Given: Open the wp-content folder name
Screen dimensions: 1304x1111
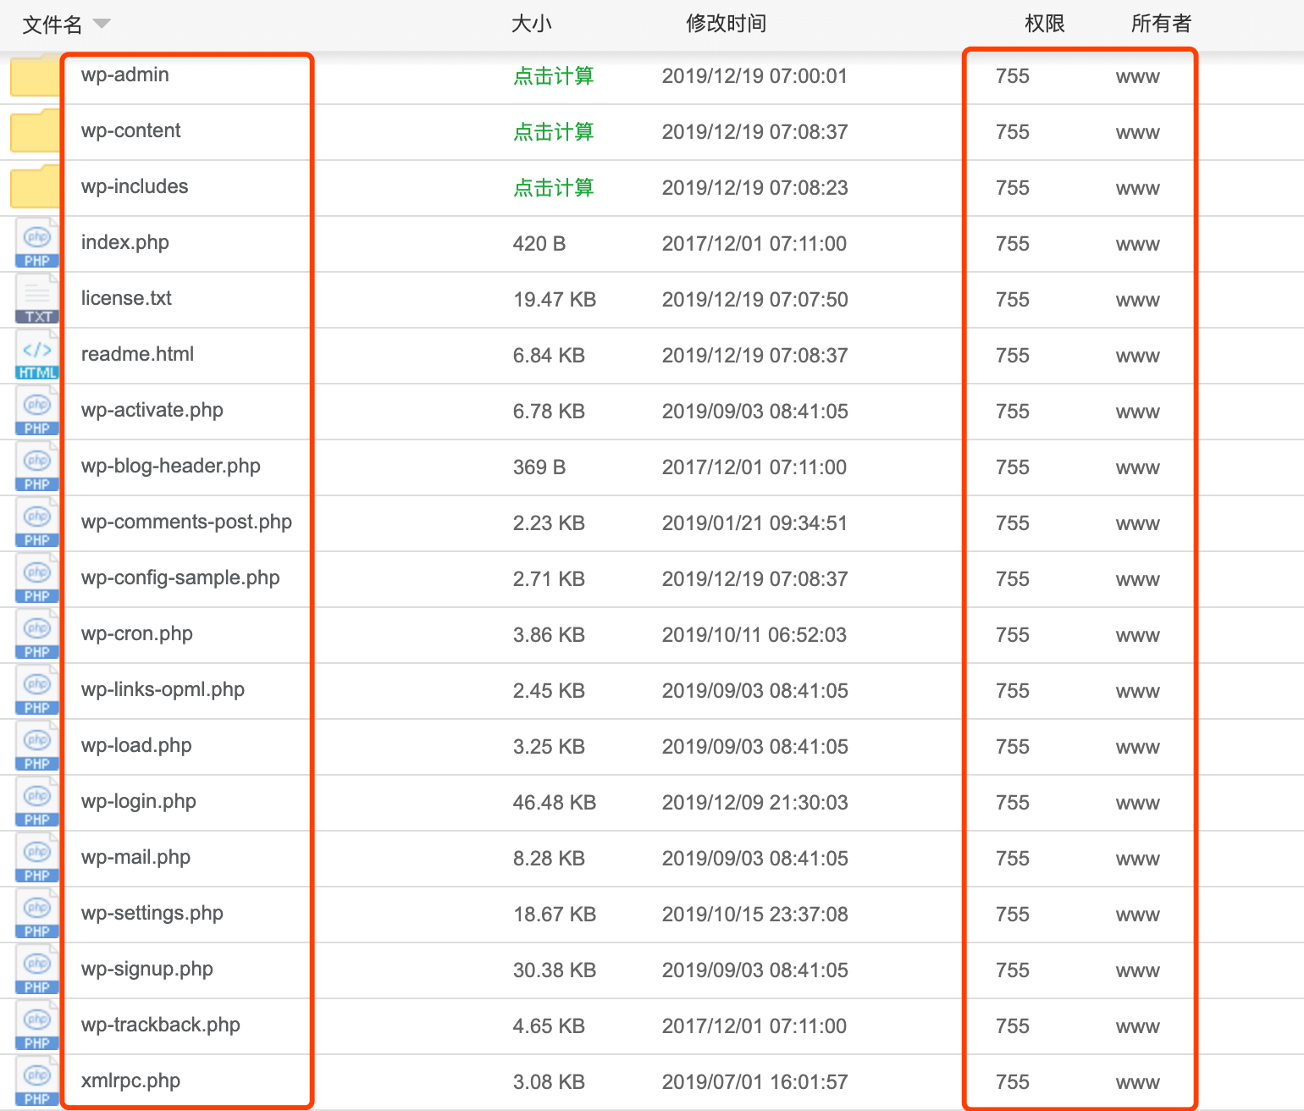Looking at the screenshot, I should [131, 130].
